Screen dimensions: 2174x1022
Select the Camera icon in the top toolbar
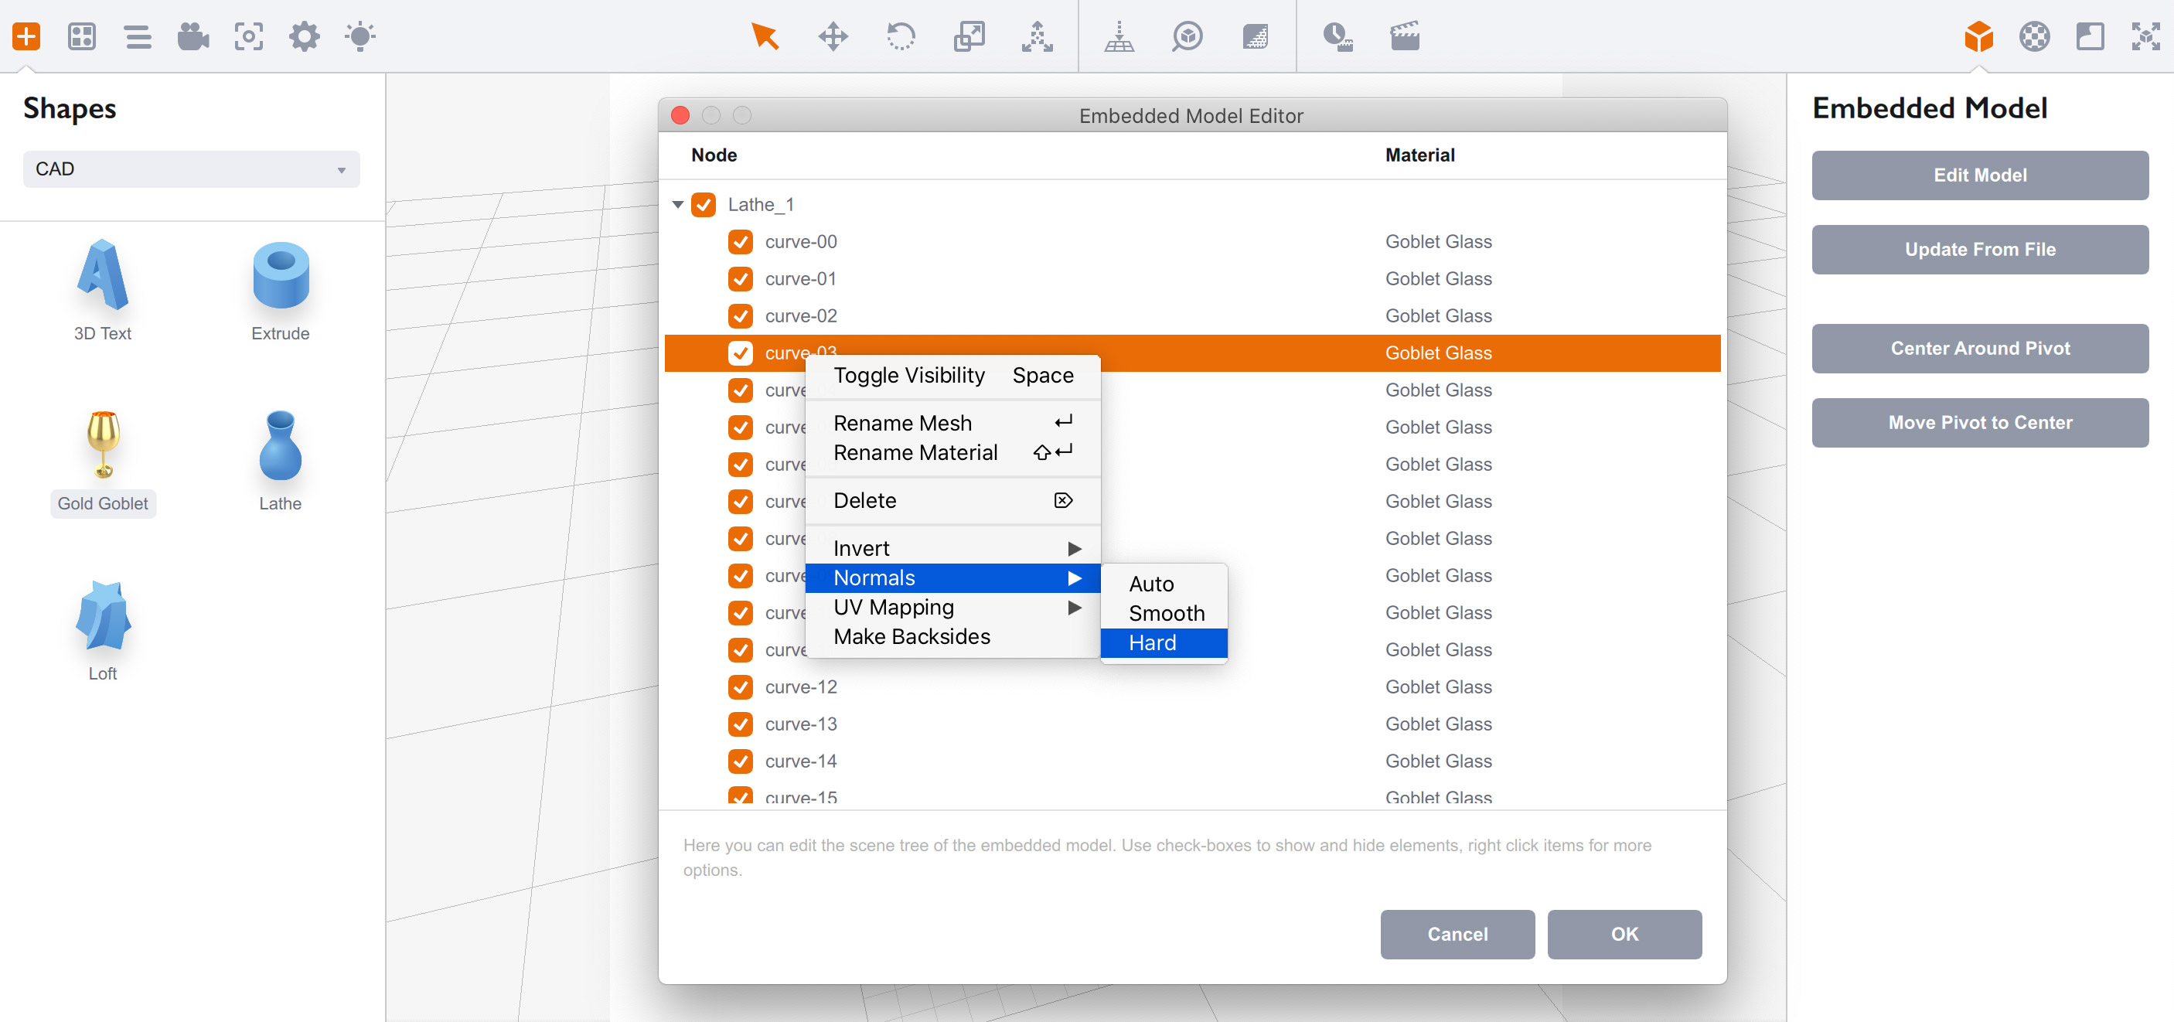click(193, 36)
